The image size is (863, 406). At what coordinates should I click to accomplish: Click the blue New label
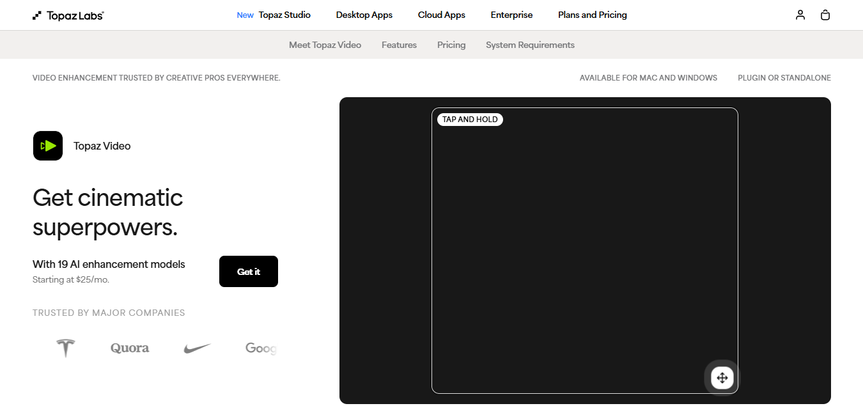point(245,15)
